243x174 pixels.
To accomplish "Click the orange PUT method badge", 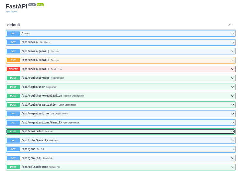I will pyautogui.click(x=13, y=60).
